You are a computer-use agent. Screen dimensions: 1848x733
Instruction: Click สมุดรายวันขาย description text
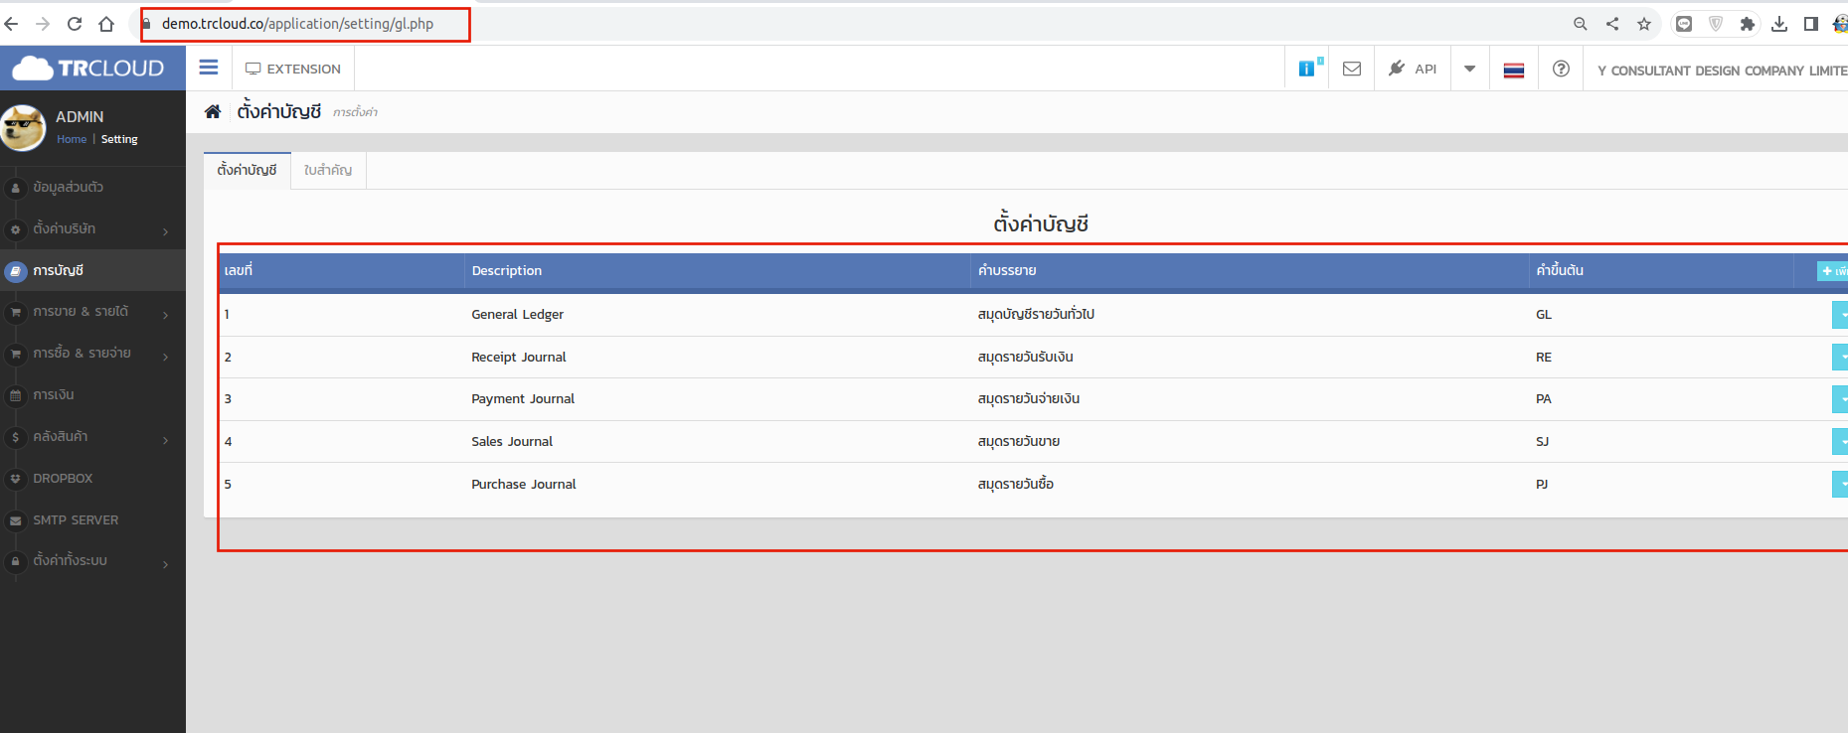click(1019, 441)
